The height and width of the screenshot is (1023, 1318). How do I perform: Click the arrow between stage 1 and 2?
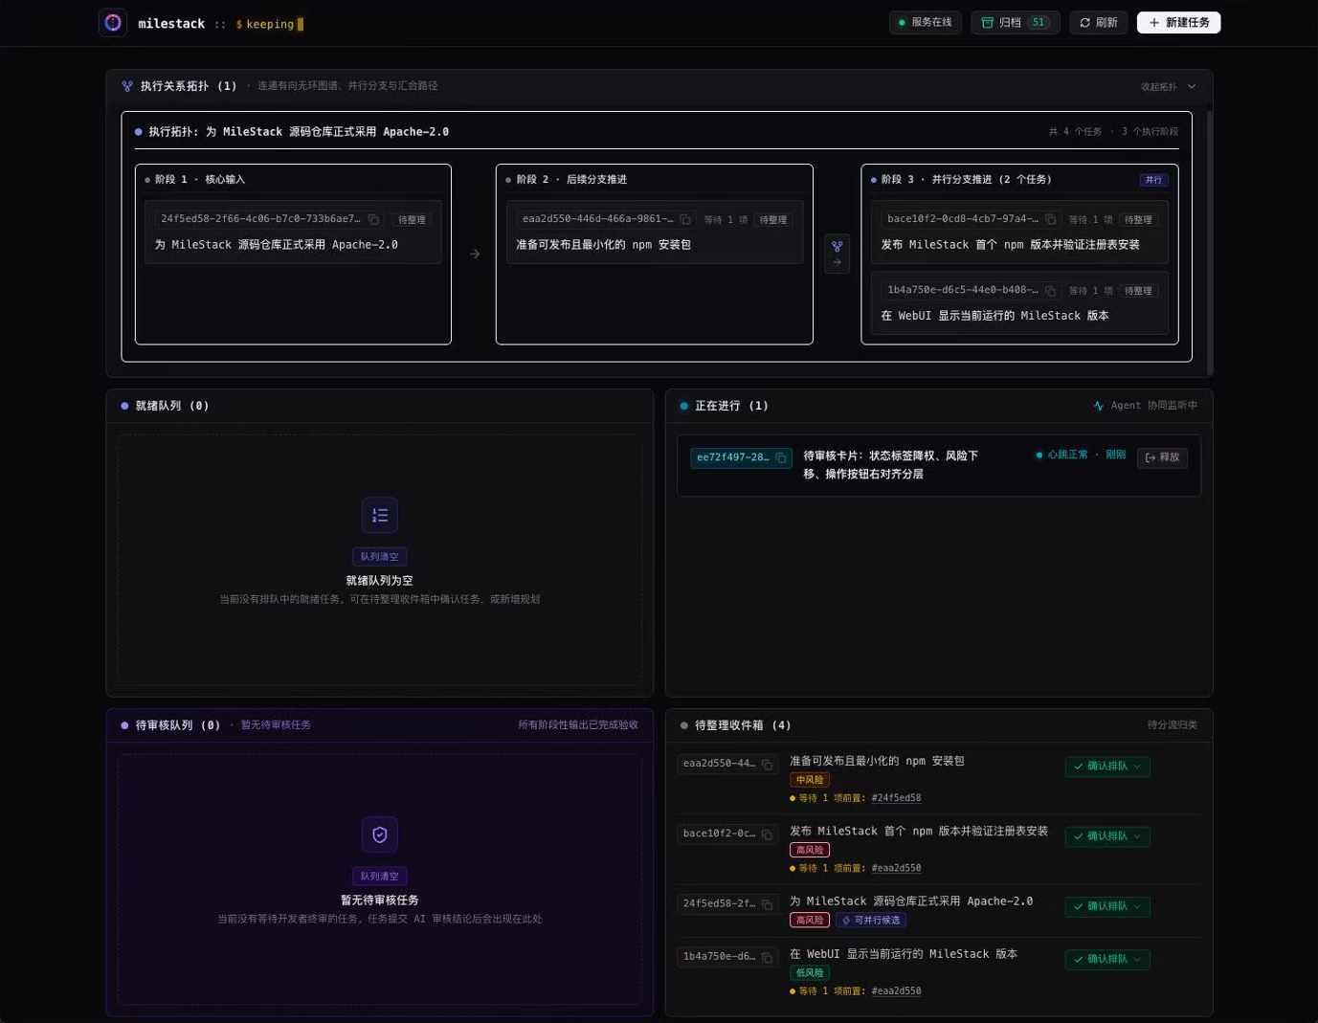click(475, 254)
